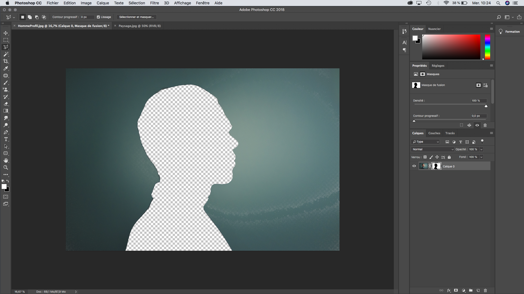Expand the Opacité dropdown
This screenshot has width=524, height=294.
482,149
